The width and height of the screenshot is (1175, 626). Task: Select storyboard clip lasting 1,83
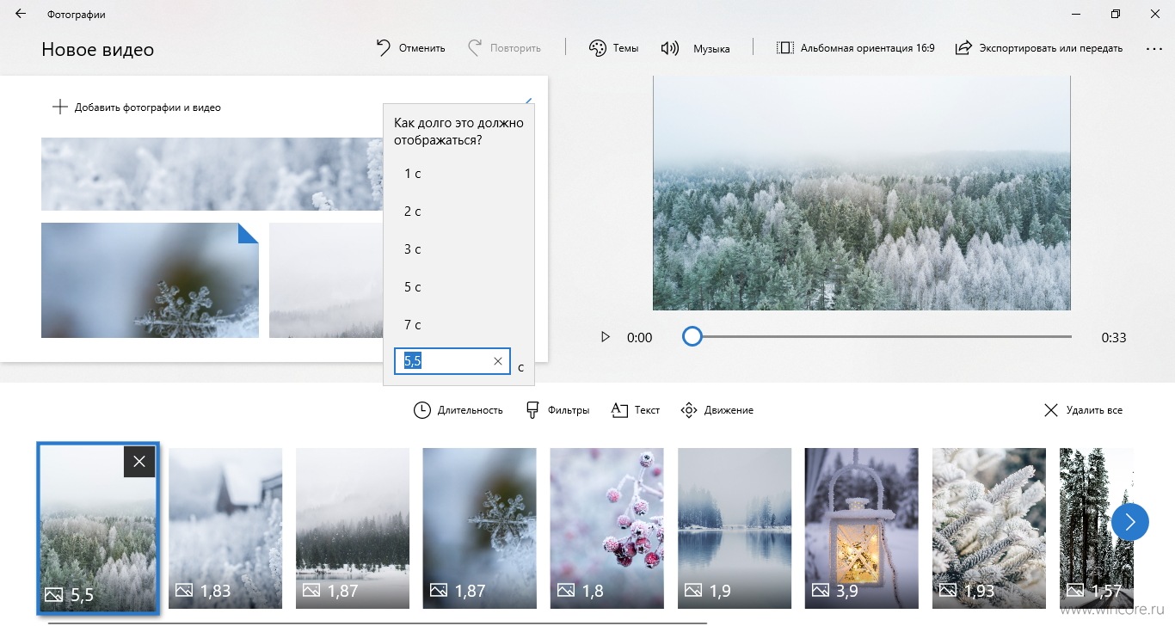pyautogui.click(x=225, y=528)
